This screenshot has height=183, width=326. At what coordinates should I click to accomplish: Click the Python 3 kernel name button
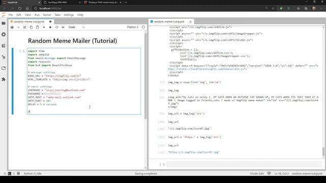point(132,27)
